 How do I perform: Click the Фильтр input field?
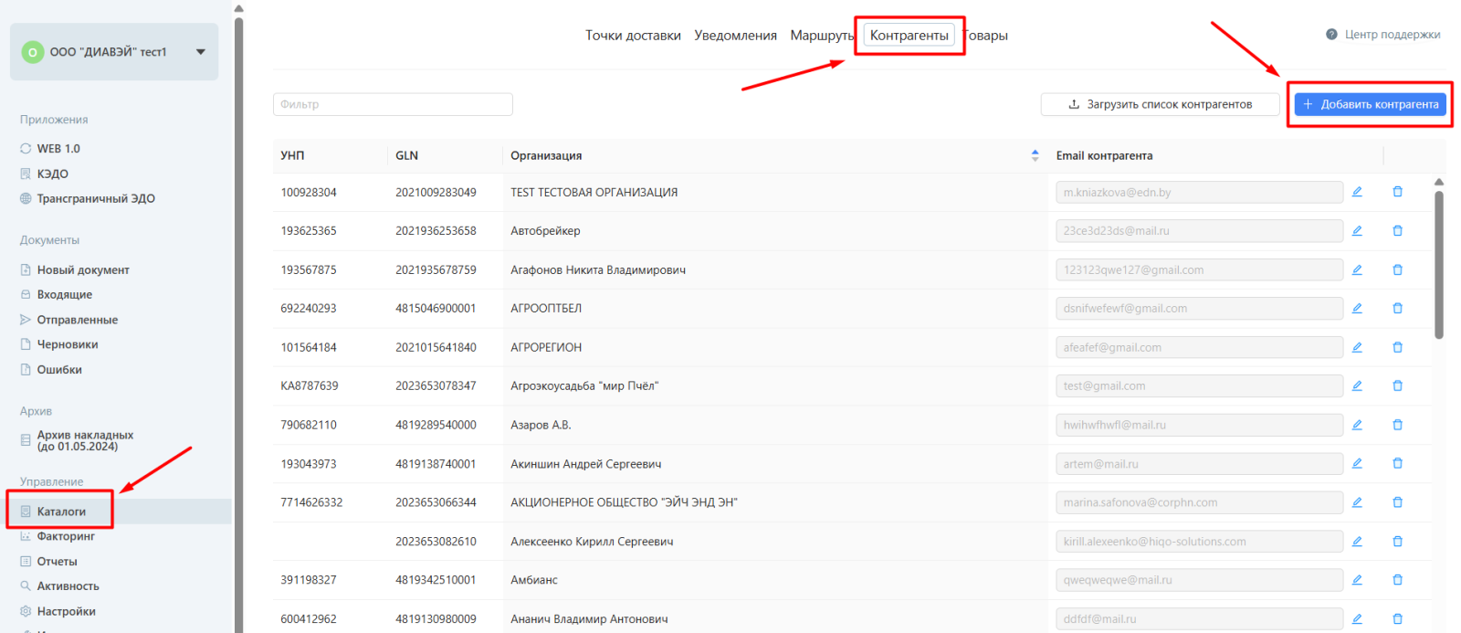(x=393, y=104)
